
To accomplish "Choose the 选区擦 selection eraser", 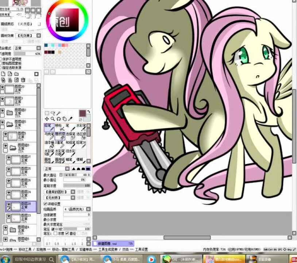I will (x=81, y=136).
